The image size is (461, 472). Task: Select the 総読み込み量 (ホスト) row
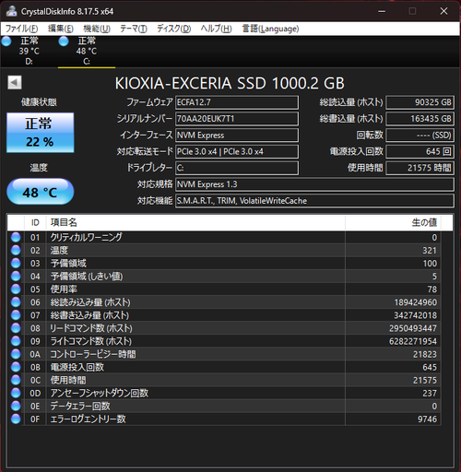(224, 302)
